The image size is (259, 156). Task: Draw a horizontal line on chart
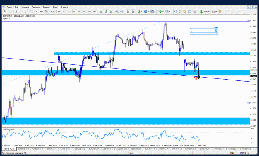coord(21,12)
